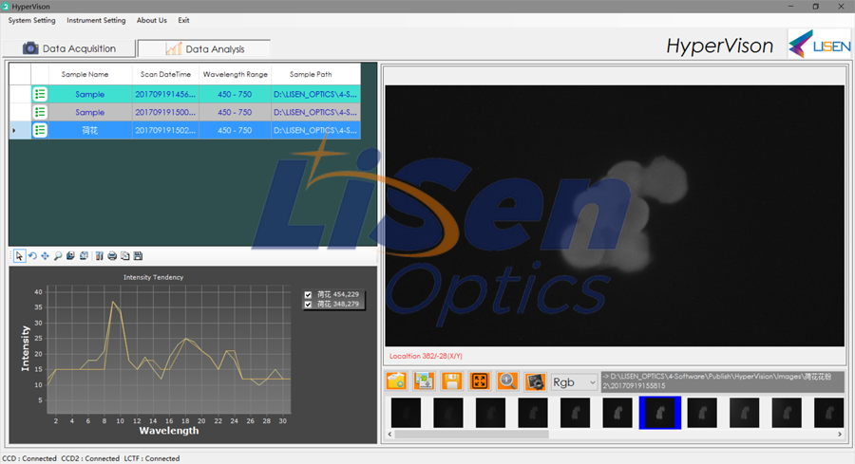
Task: Click the Intensity Tendency chart title
Action: (153, 277)
